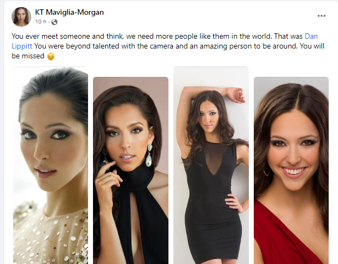Click the teardrop crystal earring in second photo
Screen dimensions: 338x264
[149, 156]
